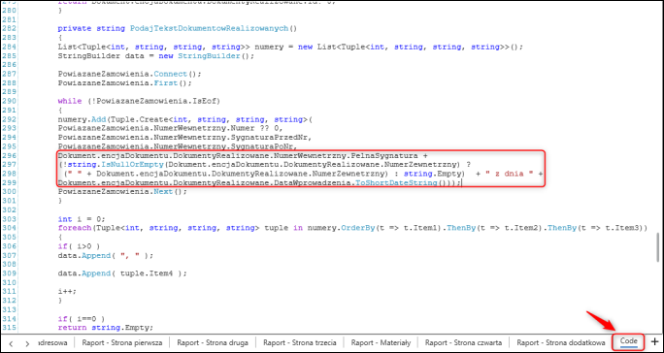
Task: Click the List<Tuple numery declaration line
Action: (290, 47)
